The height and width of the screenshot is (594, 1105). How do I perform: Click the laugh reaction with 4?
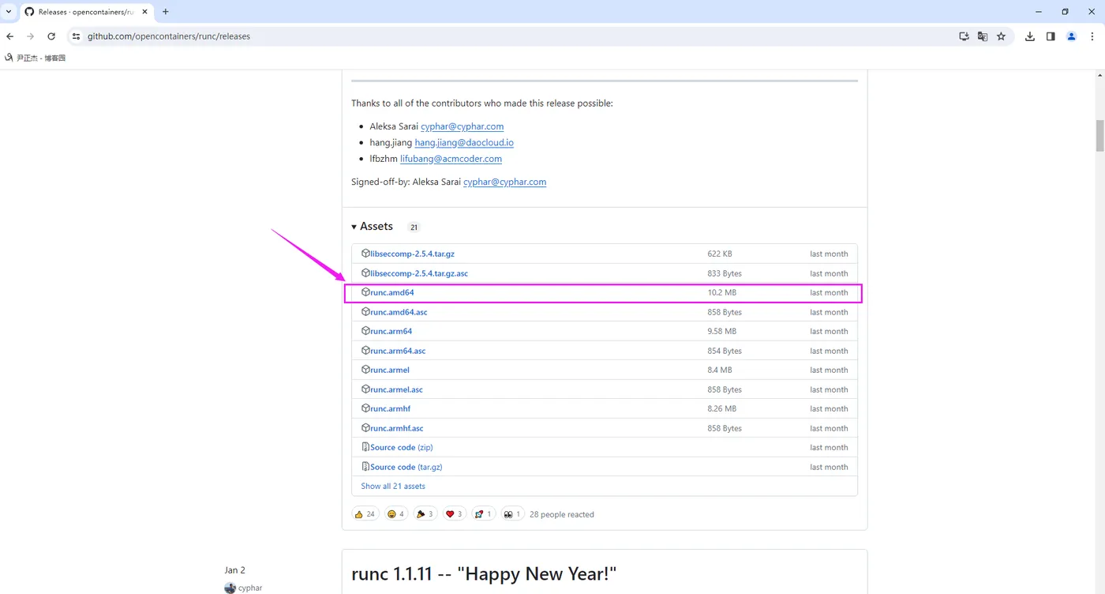pyautogui.click(x=395, y=514)
